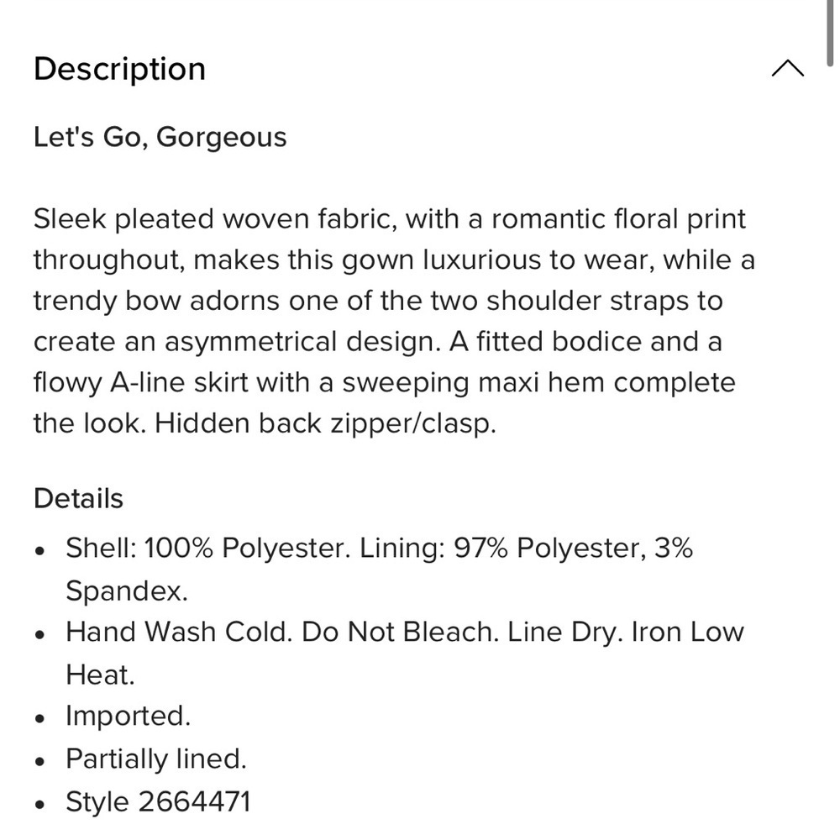
Task: Click the word 'Spandex.' in fabric details
Action: click(x=127, y=591)
